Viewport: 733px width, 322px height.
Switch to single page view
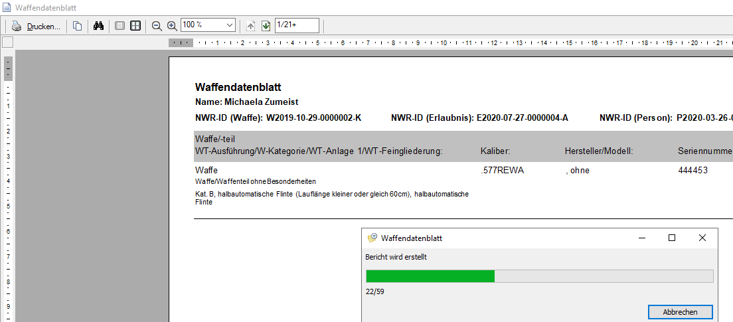pyautogui.click(x=120, y=26)
